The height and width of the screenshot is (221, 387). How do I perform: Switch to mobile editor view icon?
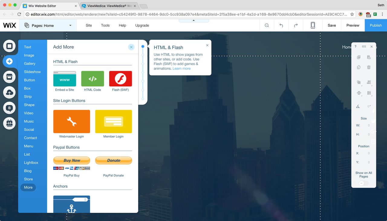point(313,25)
